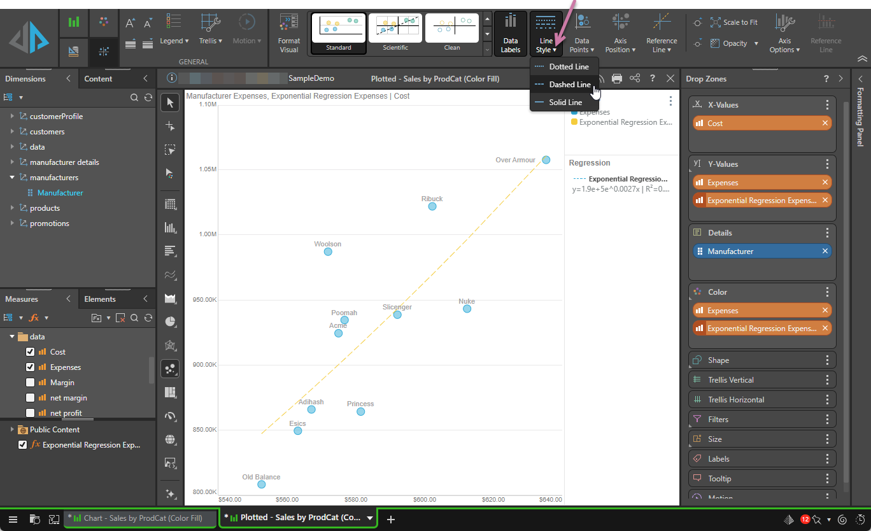Enable the Margin measure checkbox

pos(31,383)
